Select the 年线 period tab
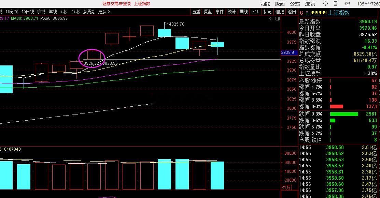 pos(53,11)
